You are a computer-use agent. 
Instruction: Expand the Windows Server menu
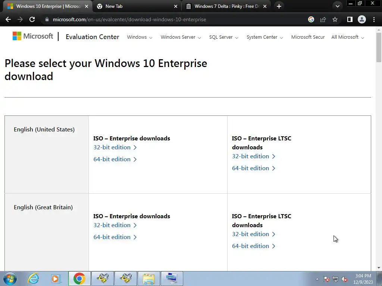181,37
